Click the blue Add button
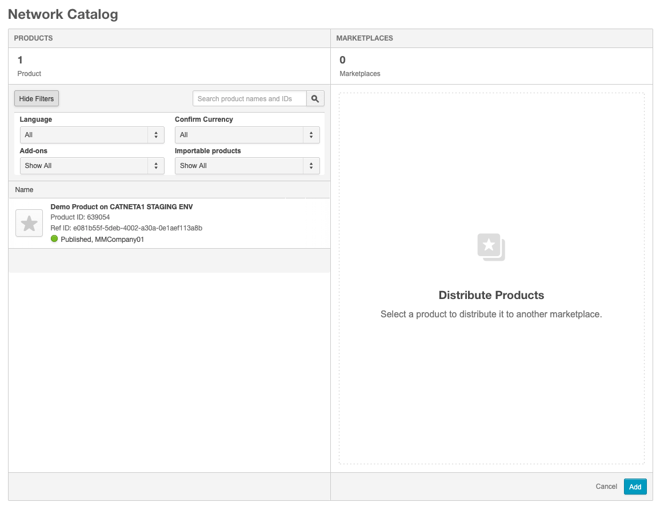 point(635,487)
